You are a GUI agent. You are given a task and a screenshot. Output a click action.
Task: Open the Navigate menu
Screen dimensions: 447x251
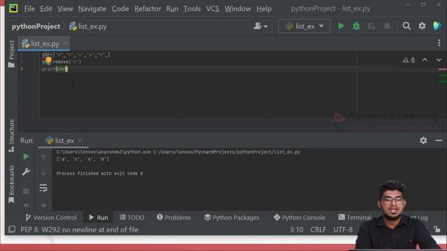tap(92, 9)
